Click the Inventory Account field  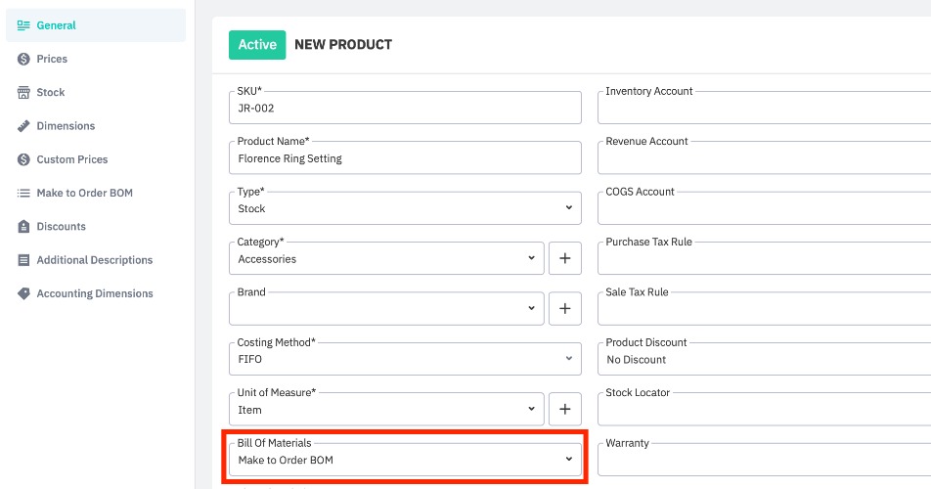pyautogui.click(x=763, y=109)
